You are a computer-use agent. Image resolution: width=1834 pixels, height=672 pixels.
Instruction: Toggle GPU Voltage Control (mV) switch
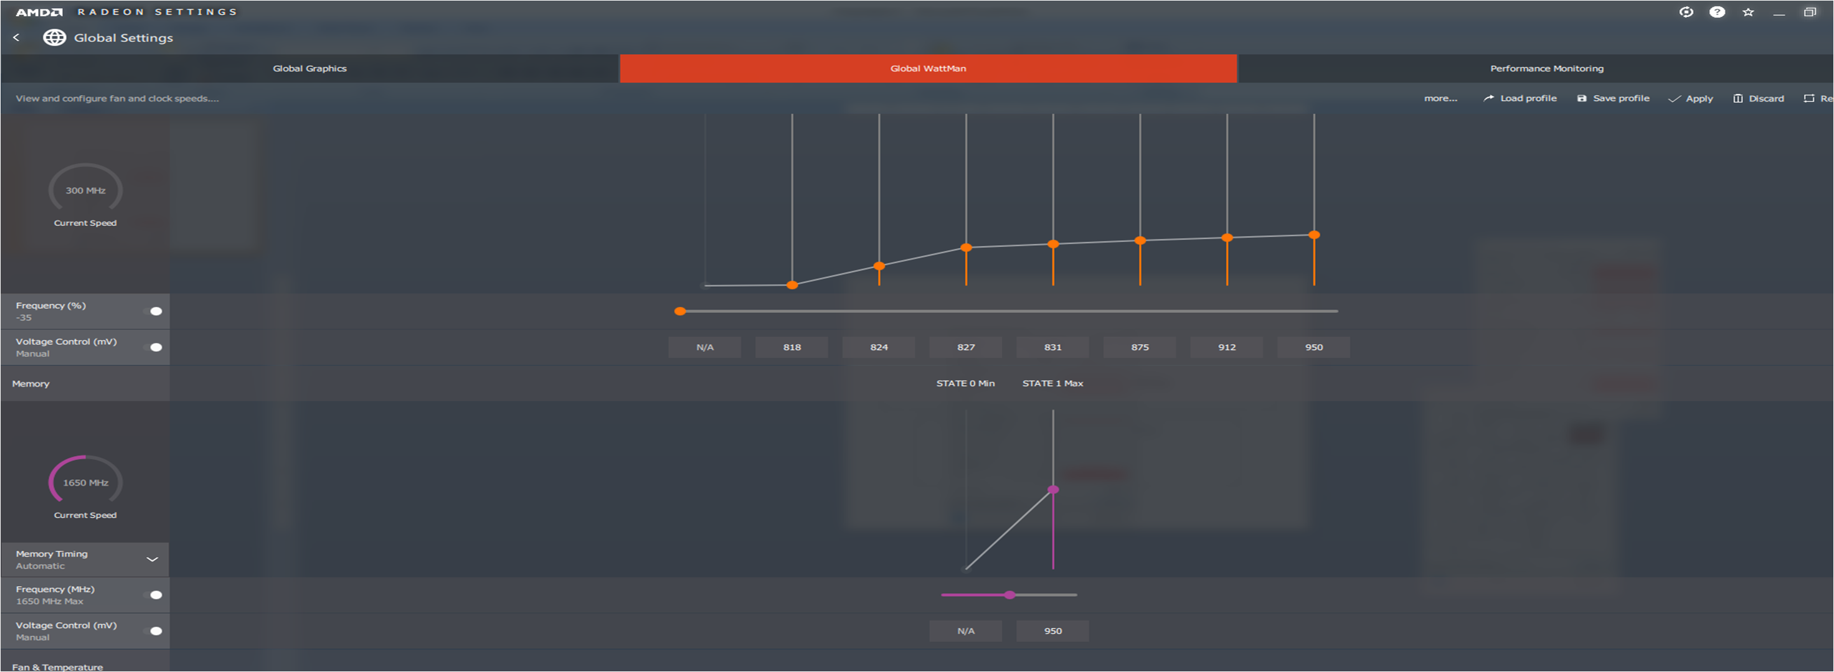pos(153,348)
